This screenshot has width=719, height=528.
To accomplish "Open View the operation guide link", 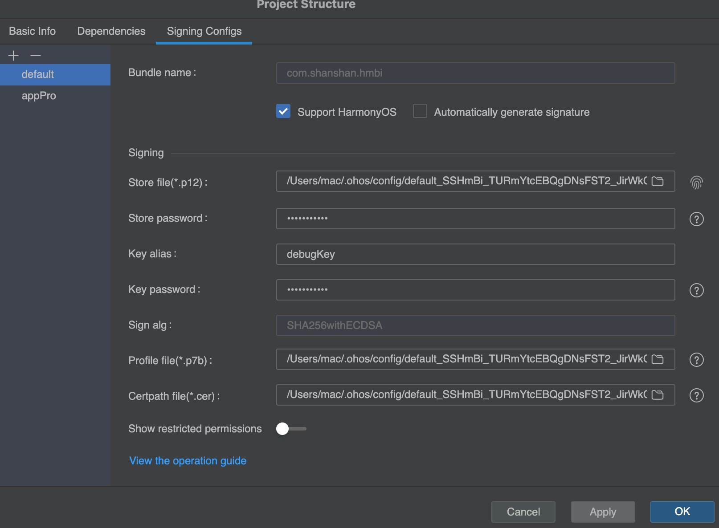I will pos(188,461).
